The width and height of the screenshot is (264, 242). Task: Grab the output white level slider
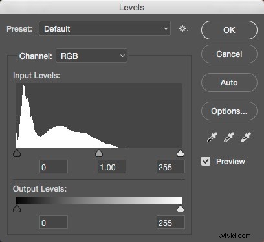181,208
